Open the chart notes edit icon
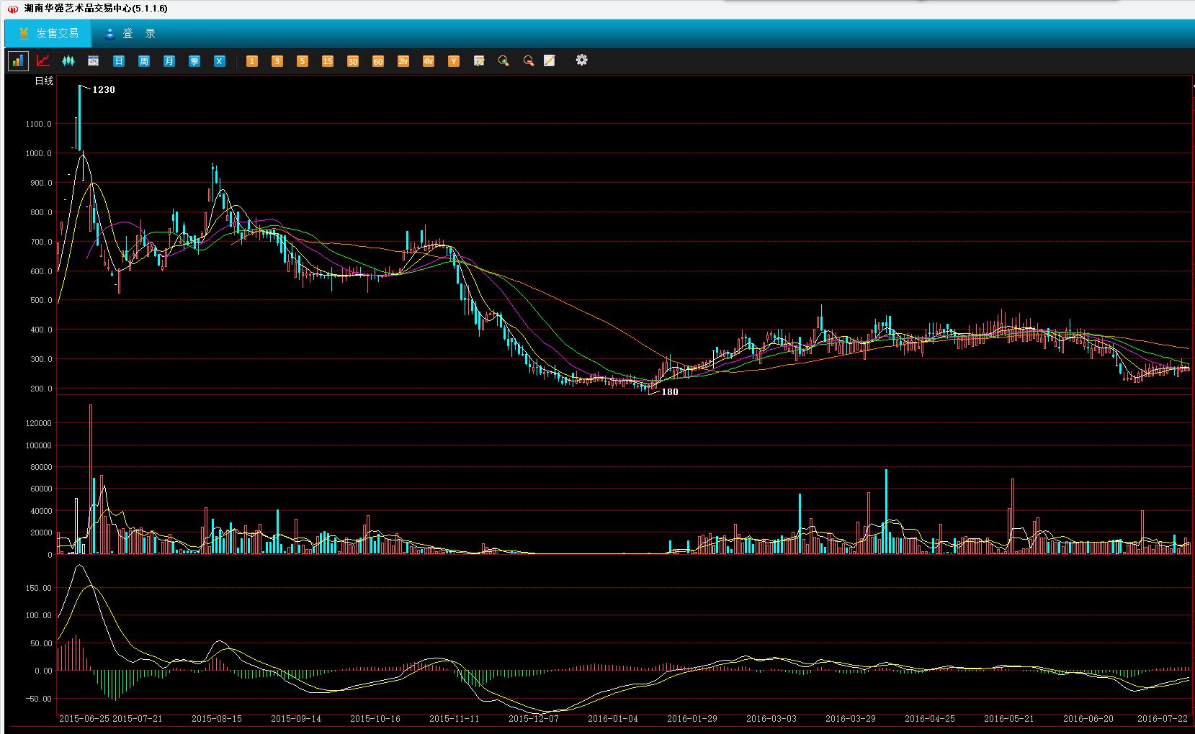1195x734 pixels. pyautogui.click(x=479, y=61)
